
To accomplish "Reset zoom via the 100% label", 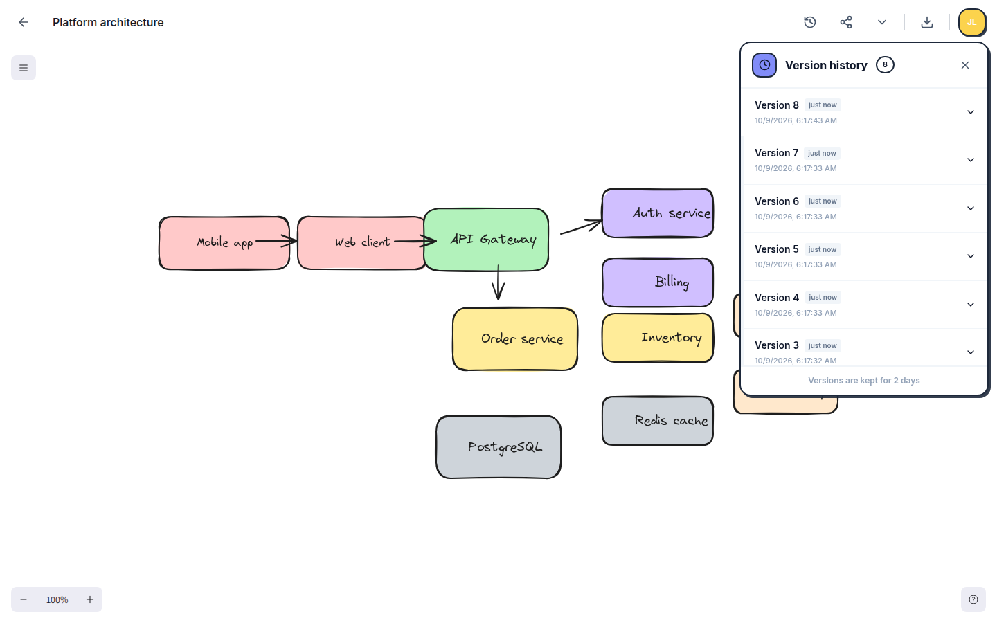I will pos(57,599).
